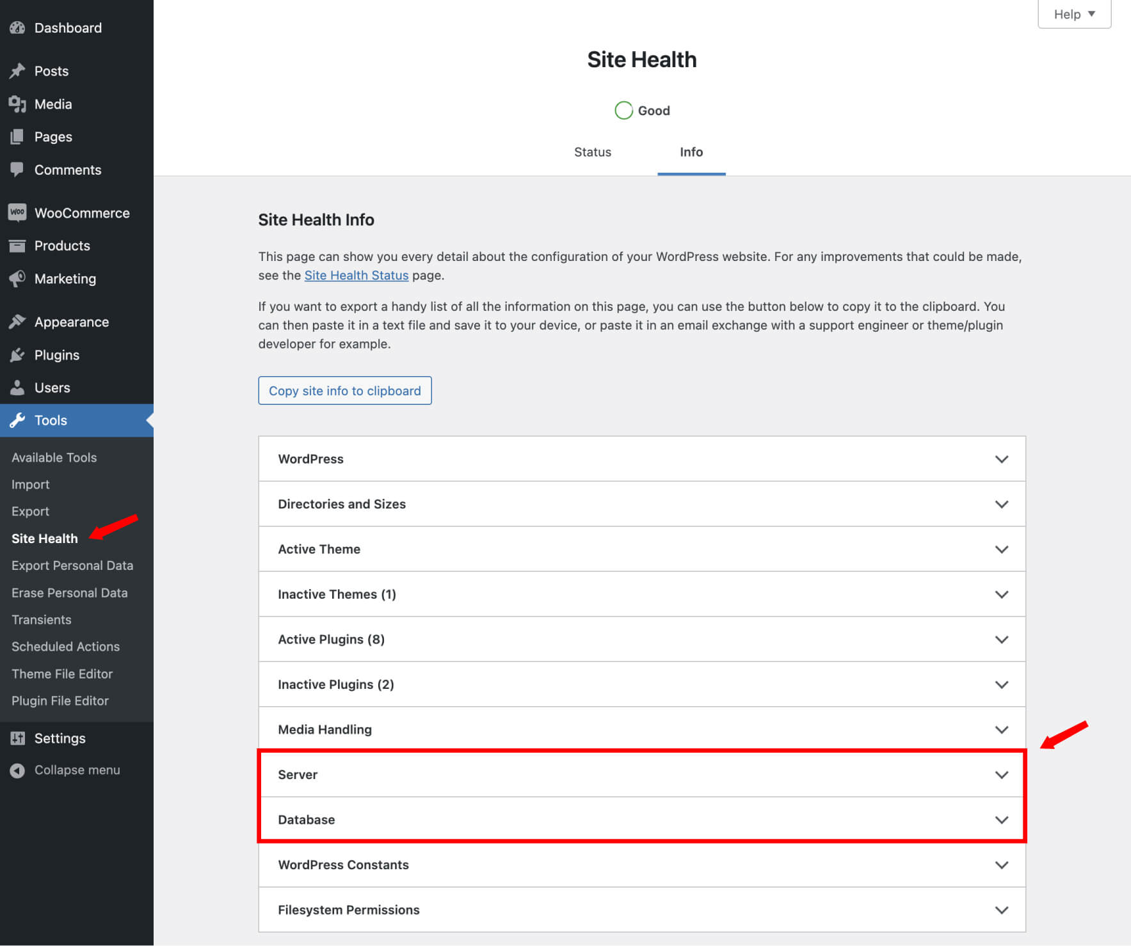1131x946 pixels.
Task: Expand the WordPress Constants chevron
Action: point(1002,865)
